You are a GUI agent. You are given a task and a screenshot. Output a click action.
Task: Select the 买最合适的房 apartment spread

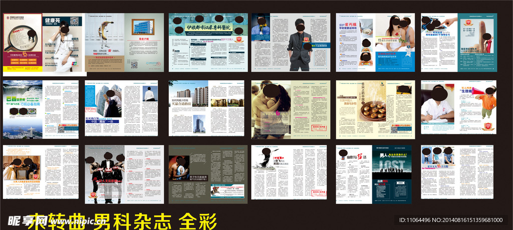[x=207, y=108]
